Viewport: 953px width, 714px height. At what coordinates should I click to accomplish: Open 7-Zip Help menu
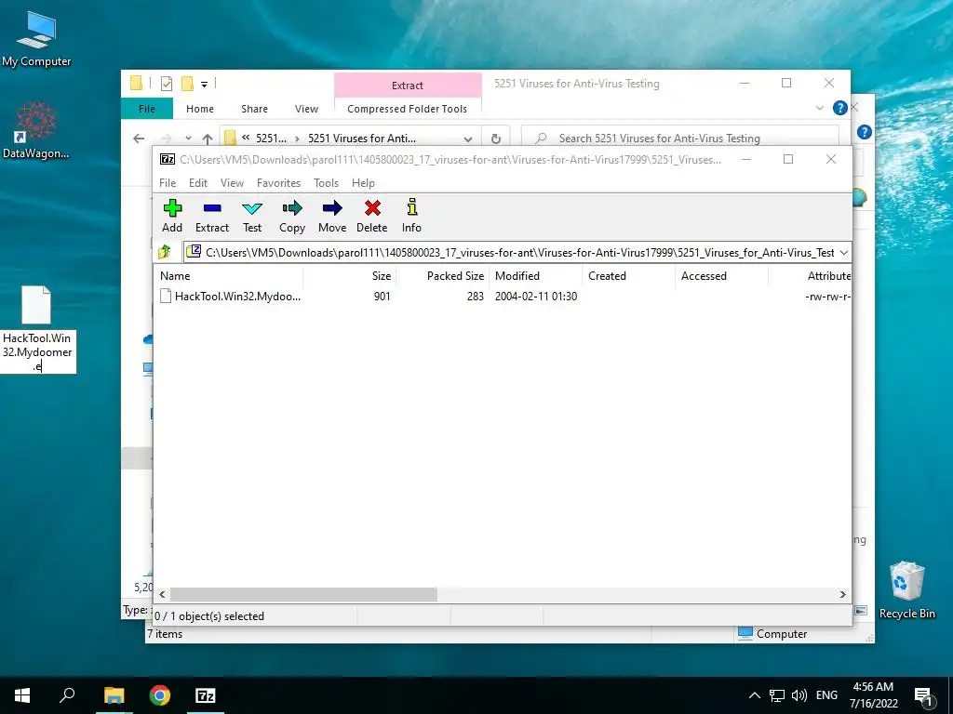tap(363, 183)
